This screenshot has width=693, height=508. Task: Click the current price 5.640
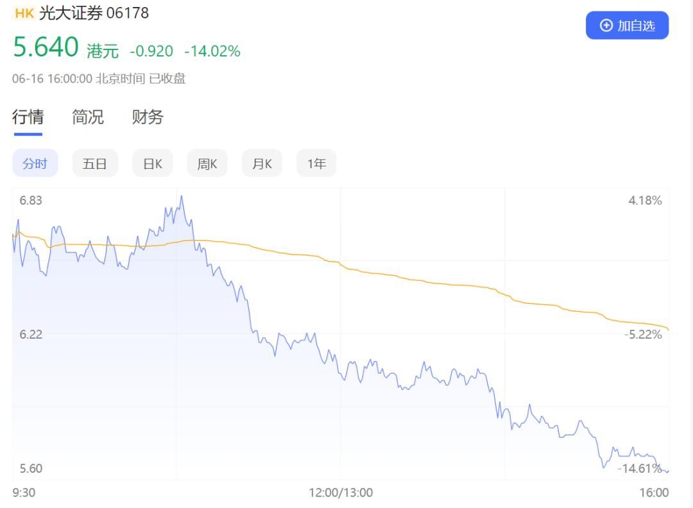(46, 47)
